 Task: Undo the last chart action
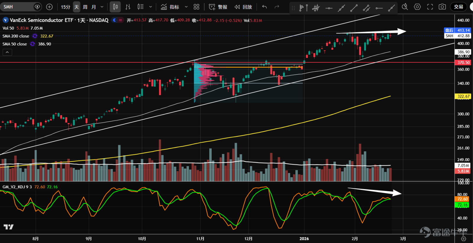(x=265, y=7)
